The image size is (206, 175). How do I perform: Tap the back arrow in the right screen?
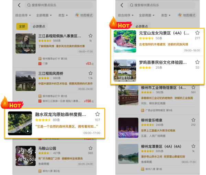tap(121, 5)
